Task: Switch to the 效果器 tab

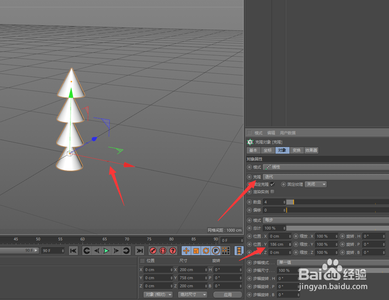Action: (x=311, y=150)
